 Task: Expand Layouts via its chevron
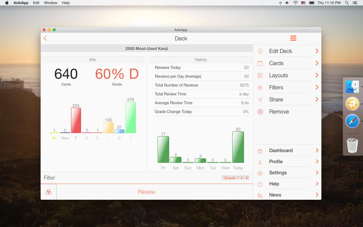pyautogui.click(x=317, y=75)
